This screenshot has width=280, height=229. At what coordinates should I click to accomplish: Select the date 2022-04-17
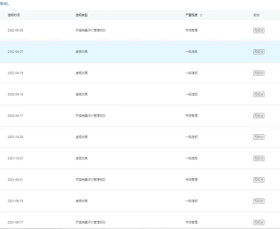point(15,116)
